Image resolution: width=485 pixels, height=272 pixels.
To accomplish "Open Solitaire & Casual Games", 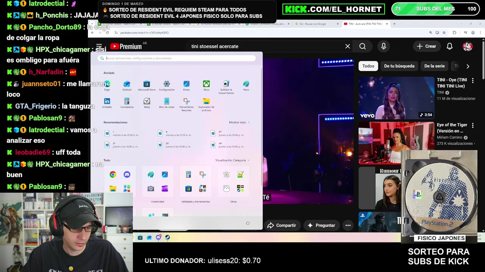I will coord(226,87).
